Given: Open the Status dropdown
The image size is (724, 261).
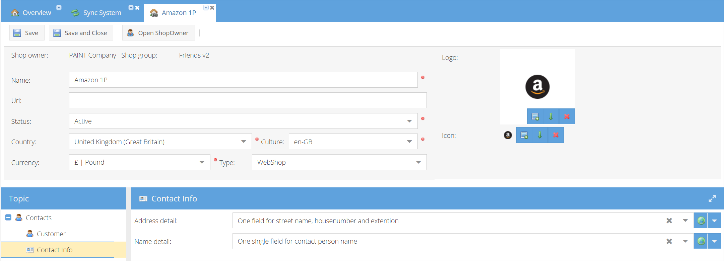Looking at the screenshot, I should (409, 121).
